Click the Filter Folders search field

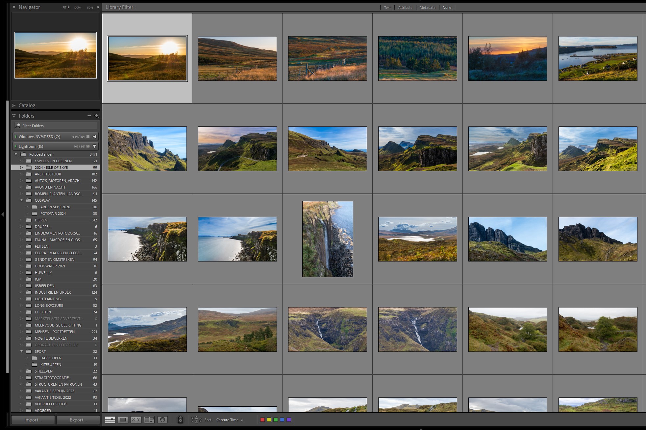point(56,126)
